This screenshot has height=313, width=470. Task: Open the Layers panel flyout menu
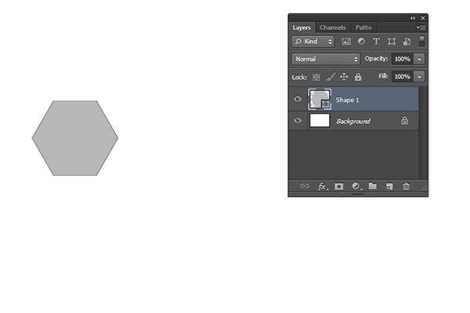(421, 27)
